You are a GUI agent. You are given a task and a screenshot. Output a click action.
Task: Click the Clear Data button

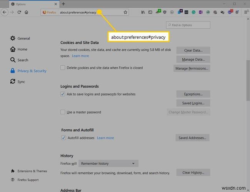[193, 50]
